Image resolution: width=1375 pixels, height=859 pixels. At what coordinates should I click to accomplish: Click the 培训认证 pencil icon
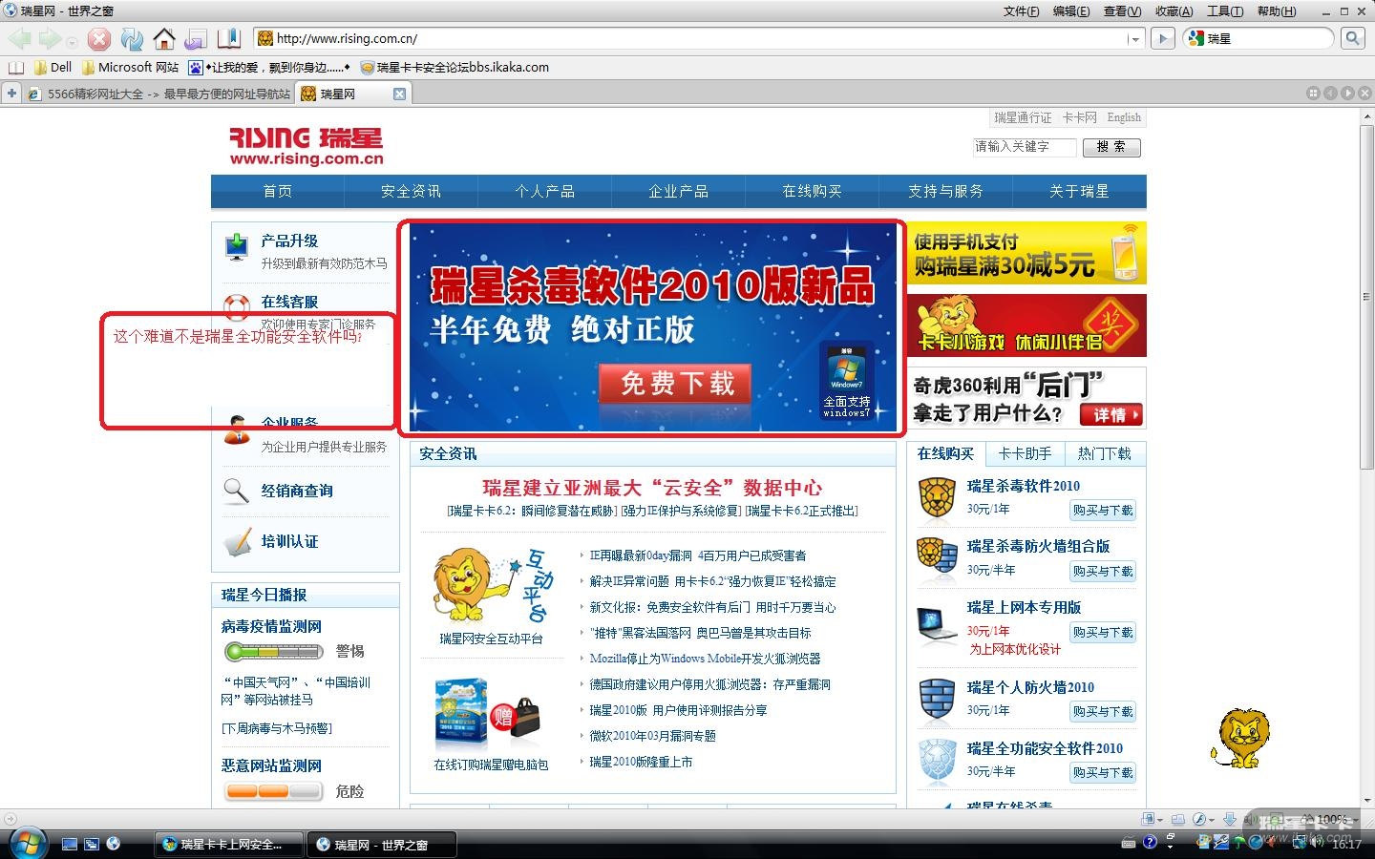click(237, 541)
